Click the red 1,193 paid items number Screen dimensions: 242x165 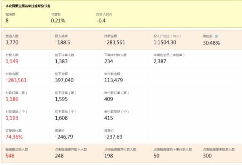coord(12,118)
